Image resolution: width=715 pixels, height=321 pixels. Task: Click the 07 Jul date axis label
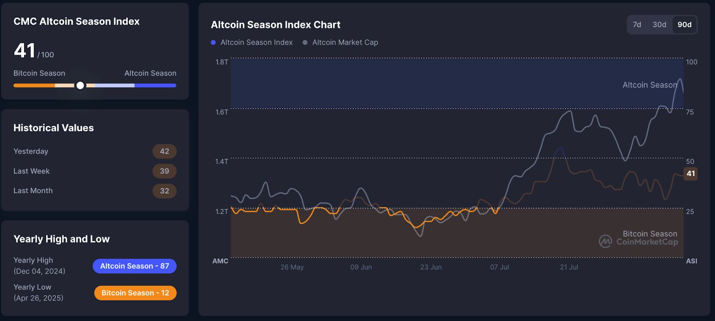pyautogui.click(x=500, y=267)
